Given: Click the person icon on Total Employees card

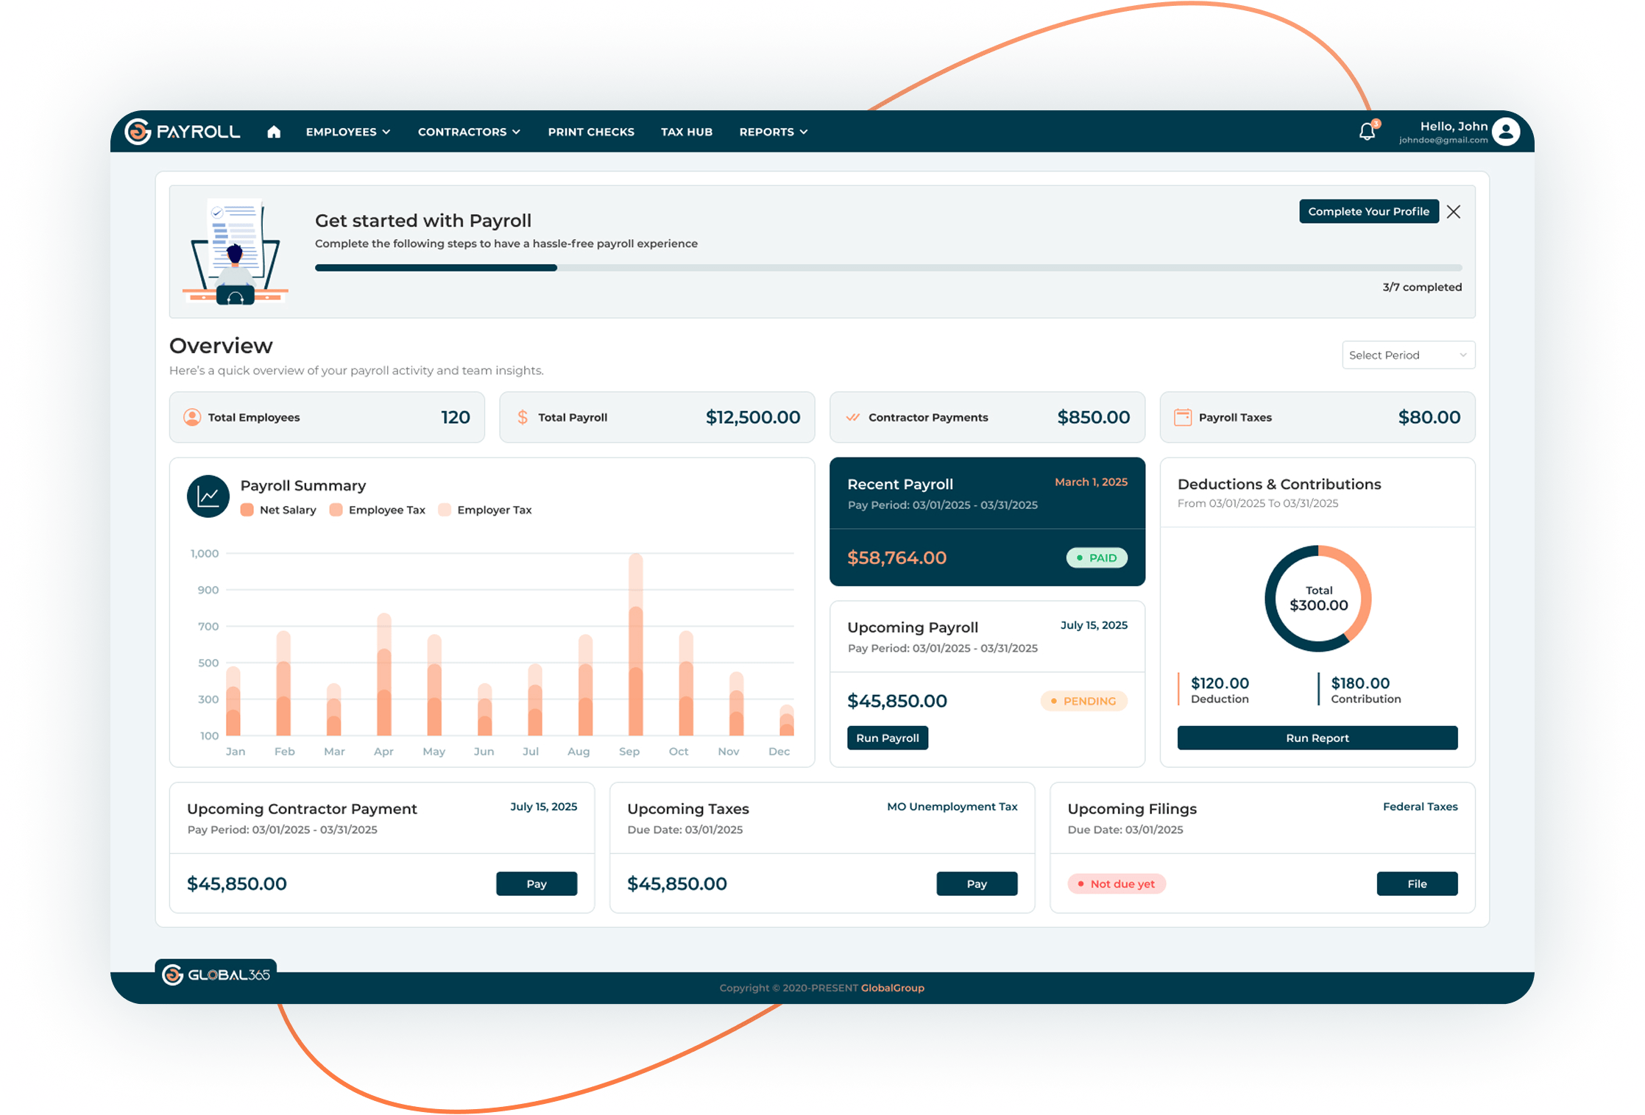Looking at the screenshot, I should (192, 417).
